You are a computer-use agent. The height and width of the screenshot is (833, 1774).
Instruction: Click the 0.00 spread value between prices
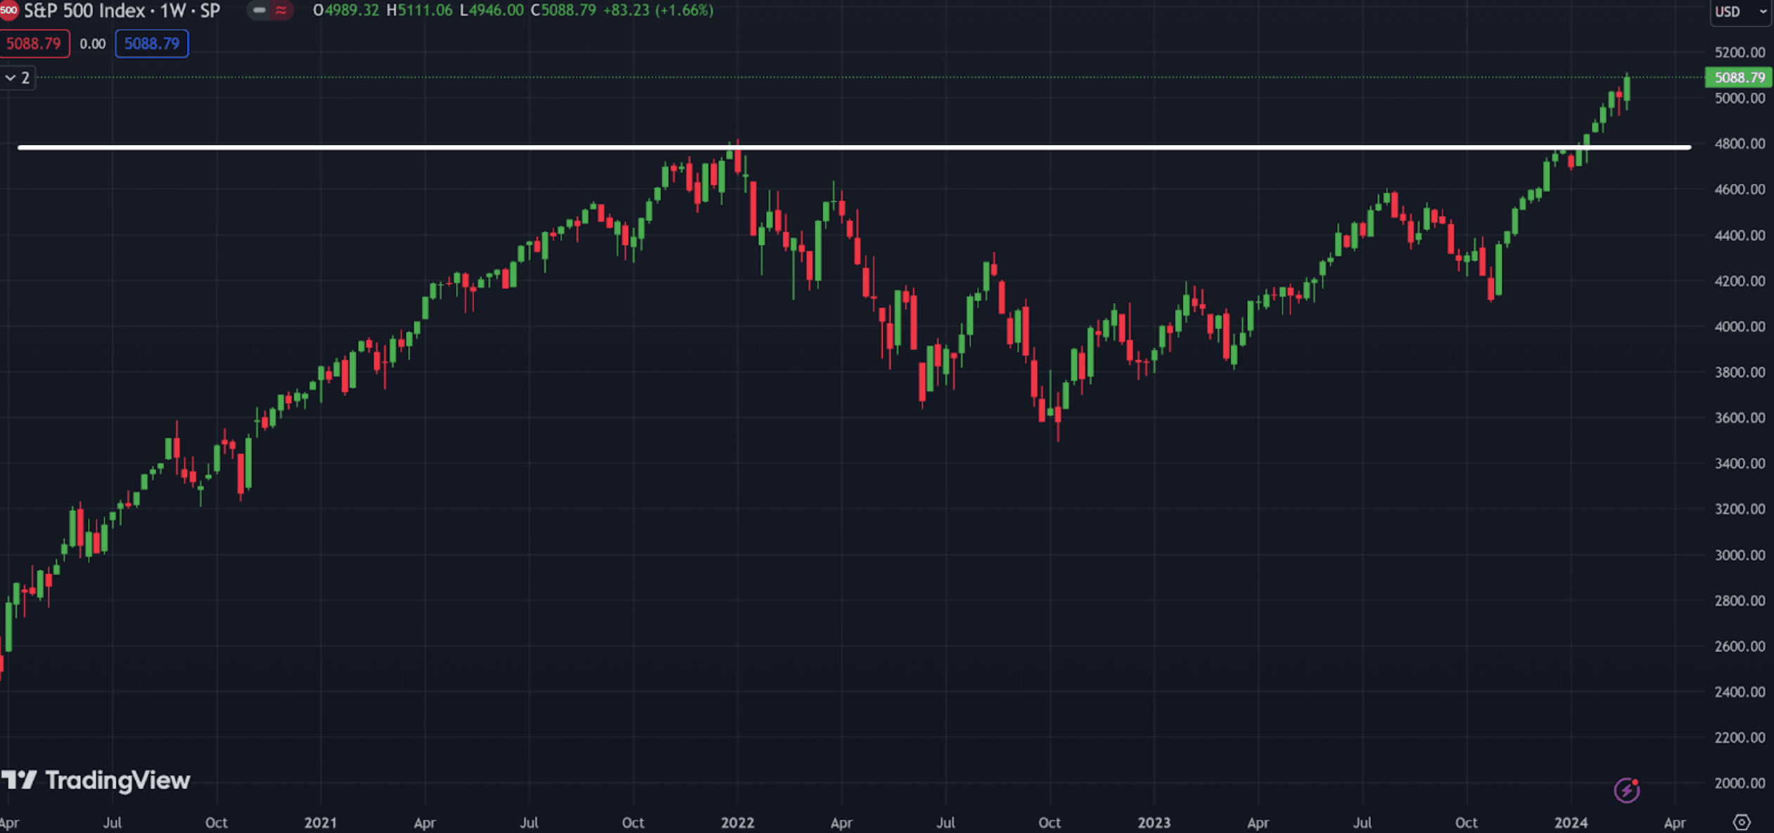tap(92, 44)
